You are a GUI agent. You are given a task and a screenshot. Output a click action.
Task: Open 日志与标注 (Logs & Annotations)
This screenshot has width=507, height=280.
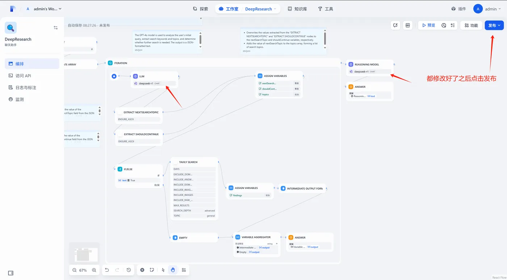(32, 87)
